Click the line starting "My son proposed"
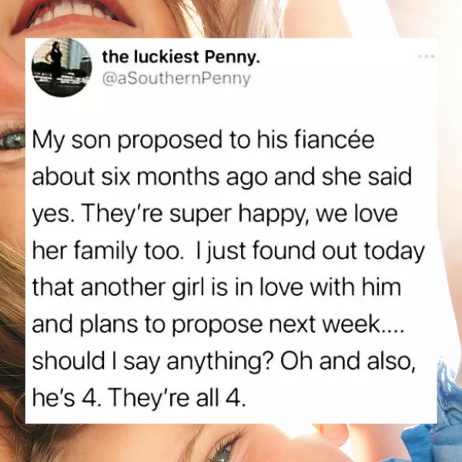 [203, 141]
